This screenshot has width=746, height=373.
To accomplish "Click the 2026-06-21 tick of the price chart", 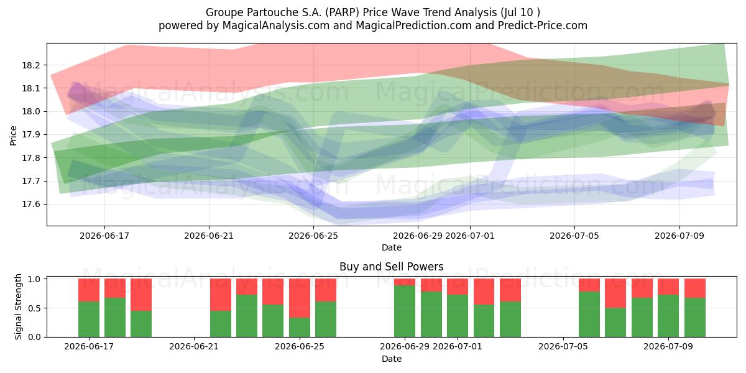I will pos(209,236).
